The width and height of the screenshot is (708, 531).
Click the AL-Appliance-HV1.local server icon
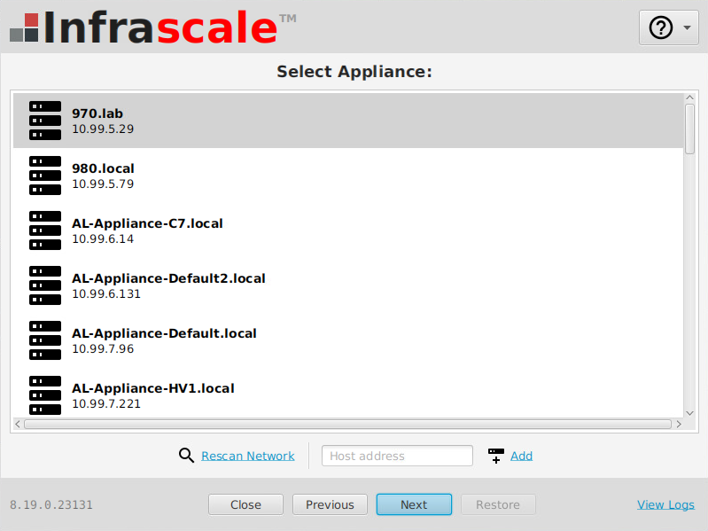pyautogui.click(x=45, y=395)
